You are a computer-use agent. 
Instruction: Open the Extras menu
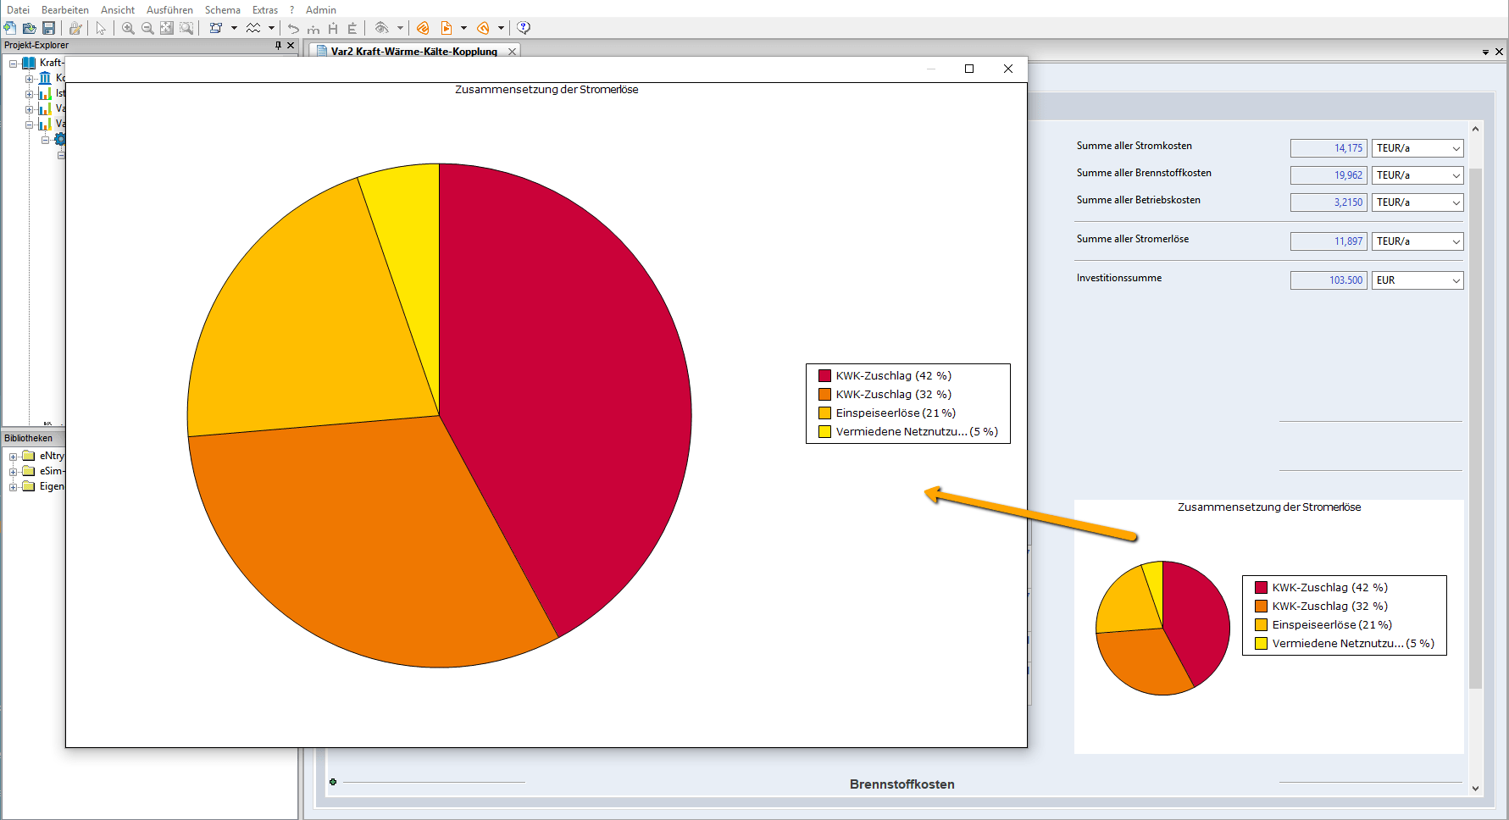click(264, 10)
